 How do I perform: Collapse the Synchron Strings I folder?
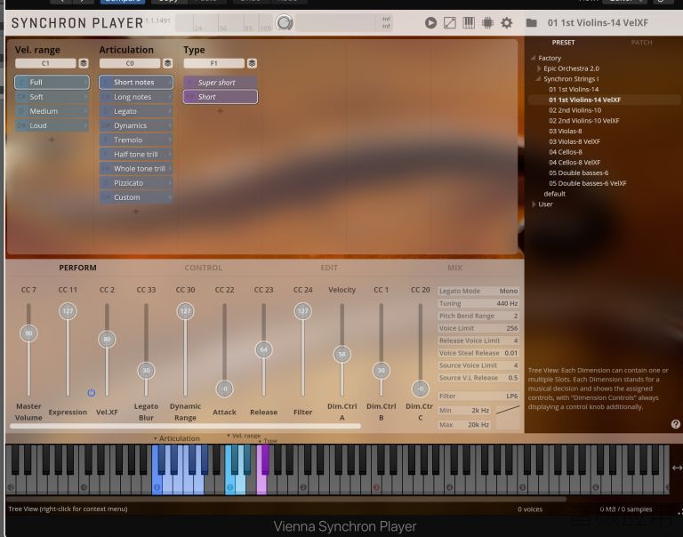[x=538, y=78]
